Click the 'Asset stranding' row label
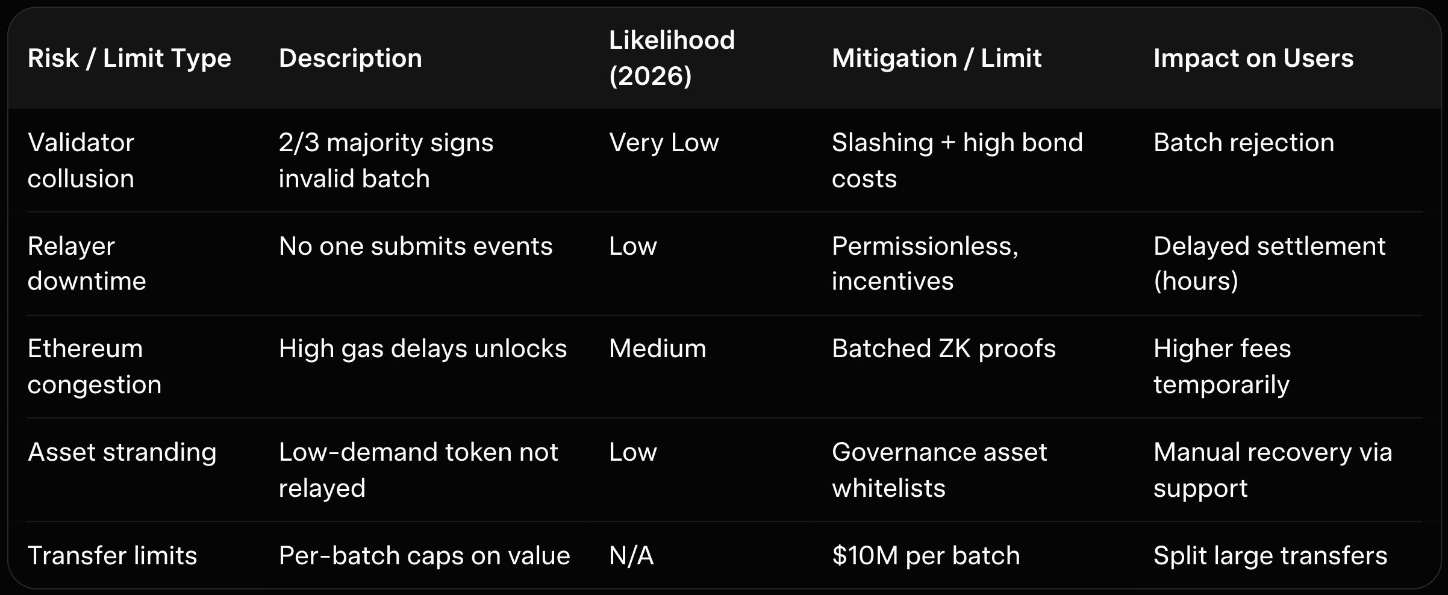 122,452
